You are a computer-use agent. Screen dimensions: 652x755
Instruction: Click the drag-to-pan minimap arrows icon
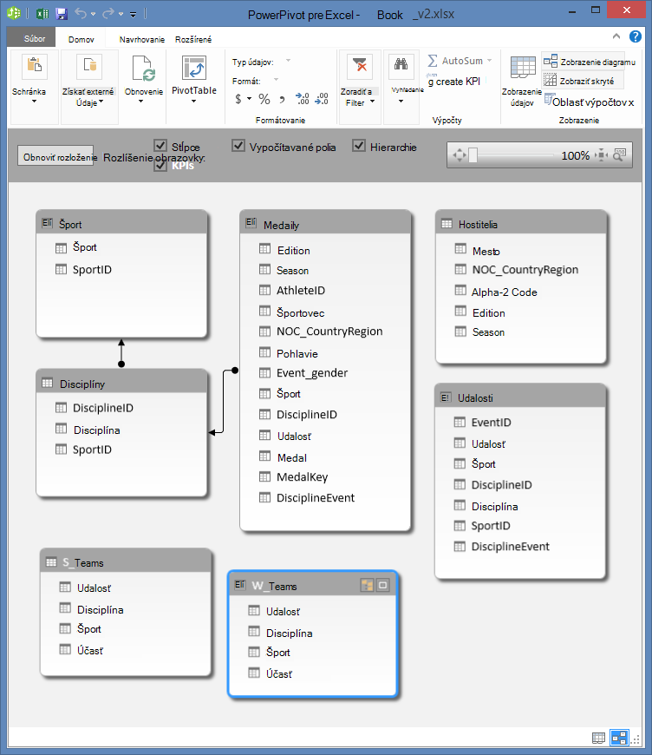[460, 155]
